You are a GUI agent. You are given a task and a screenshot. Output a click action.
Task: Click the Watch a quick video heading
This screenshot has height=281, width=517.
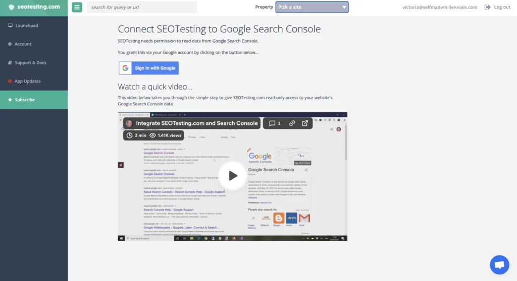[155, 87]
